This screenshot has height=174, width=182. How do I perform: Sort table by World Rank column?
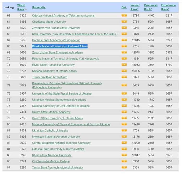coord(21,7)
